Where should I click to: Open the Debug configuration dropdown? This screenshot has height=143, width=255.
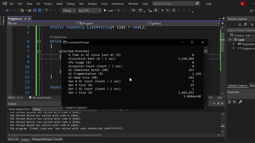[x=69, y=11]
